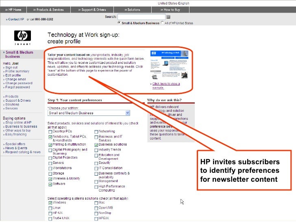Open the Easy financing link
This screenshot has height=222, width=296.
coord(16,135)
